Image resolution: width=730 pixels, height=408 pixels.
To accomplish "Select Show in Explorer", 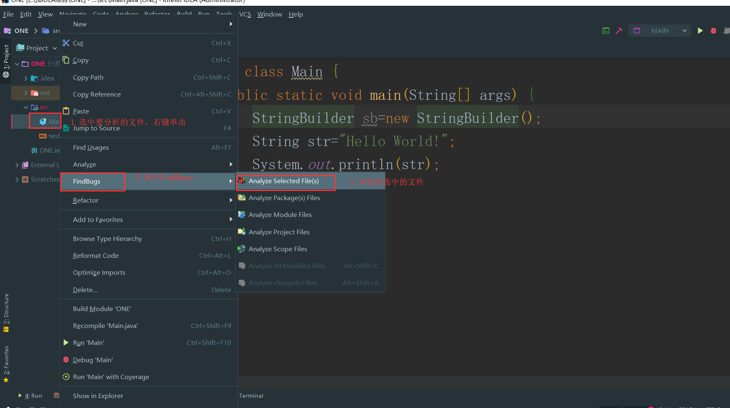I will 98,396.
